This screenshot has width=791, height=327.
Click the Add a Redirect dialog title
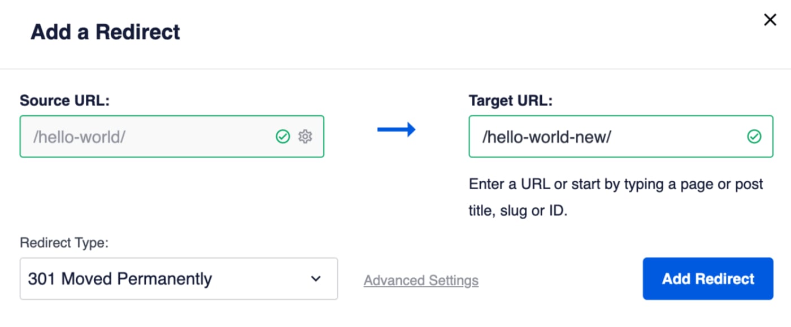coord(105,32)
